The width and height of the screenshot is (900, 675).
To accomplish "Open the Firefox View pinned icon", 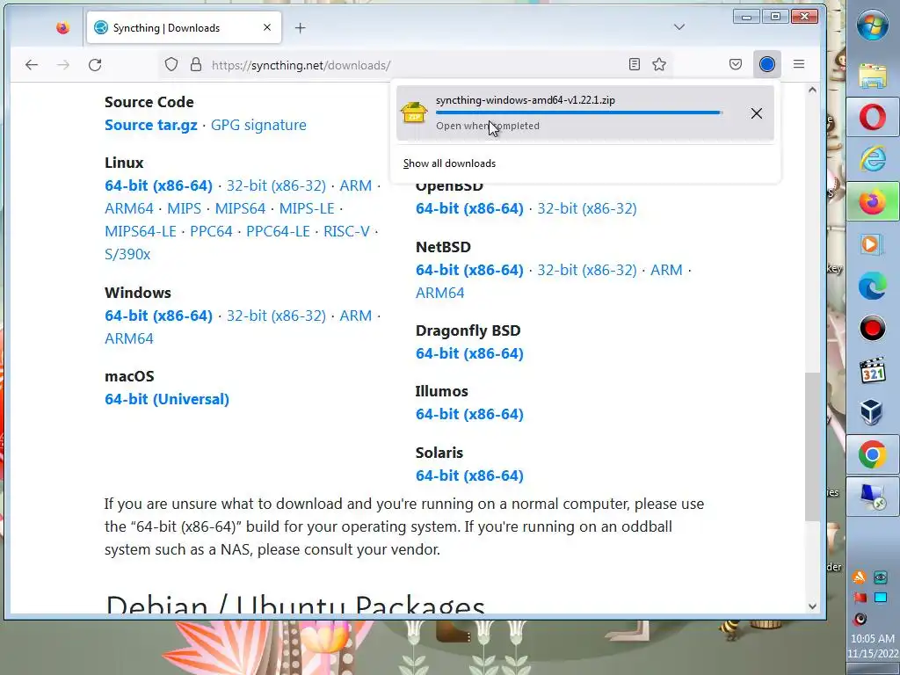I will pos(62,27).
